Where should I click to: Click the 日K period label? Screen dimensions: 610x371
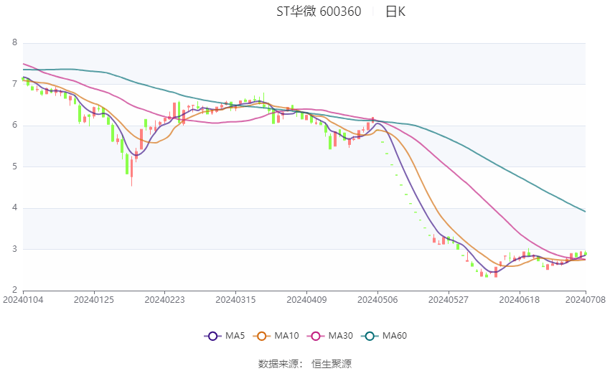tap(395, 11)
